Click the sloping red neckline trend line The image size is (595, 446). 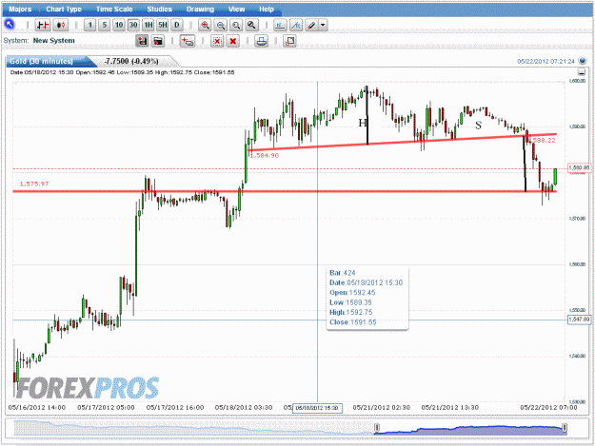(403, 142)
